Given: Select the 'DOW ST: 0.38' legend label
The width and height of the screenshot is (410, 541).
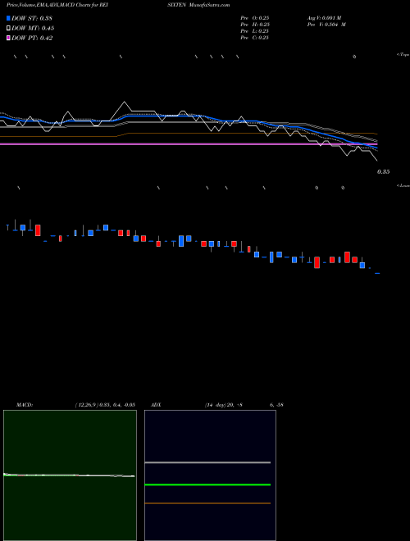Looking at the screenshot, I should 32,18.
